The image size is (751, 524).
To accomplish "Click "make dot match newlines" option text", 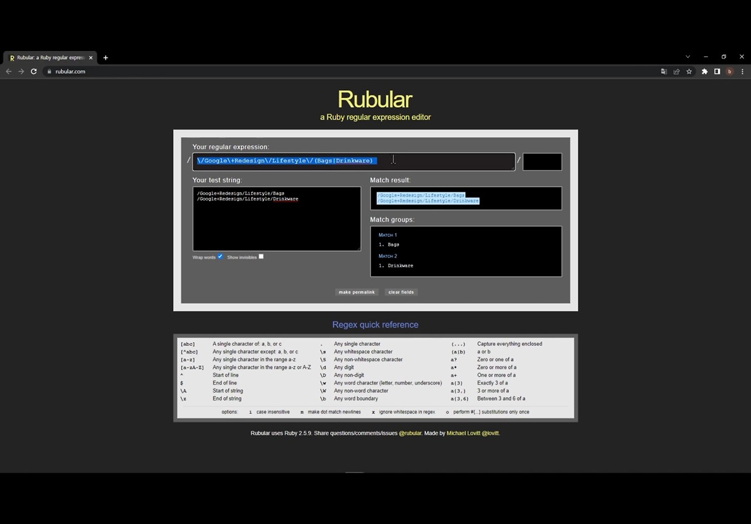I will pos(334,412).
